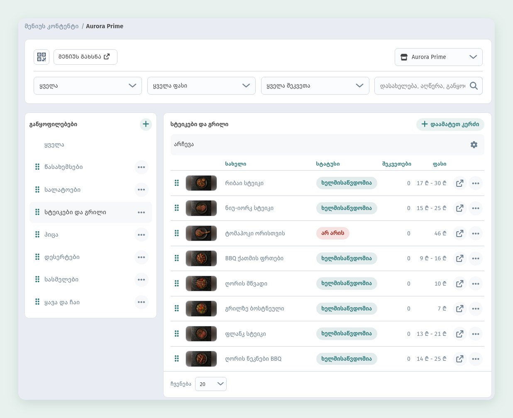Click მენიუს გახსნა button
This screenshot has width=513, height=418.
click(x=85, y=57)
